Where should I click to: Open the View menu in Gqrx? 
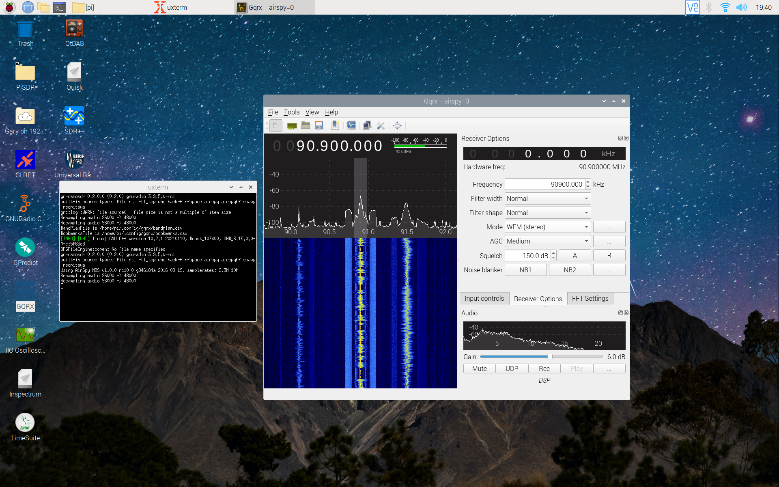coord(312,112)
